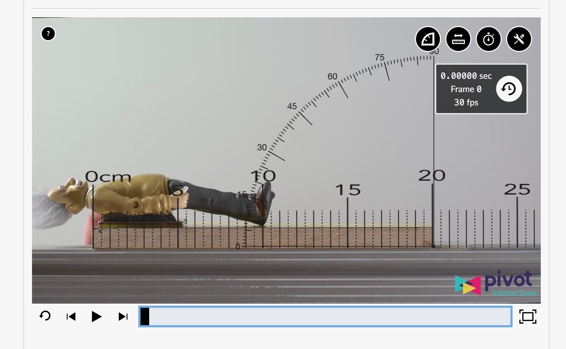Select the protractor measurement tool
Image resolution: width=566 pixels, height=349 pixels.
[428, 39]
